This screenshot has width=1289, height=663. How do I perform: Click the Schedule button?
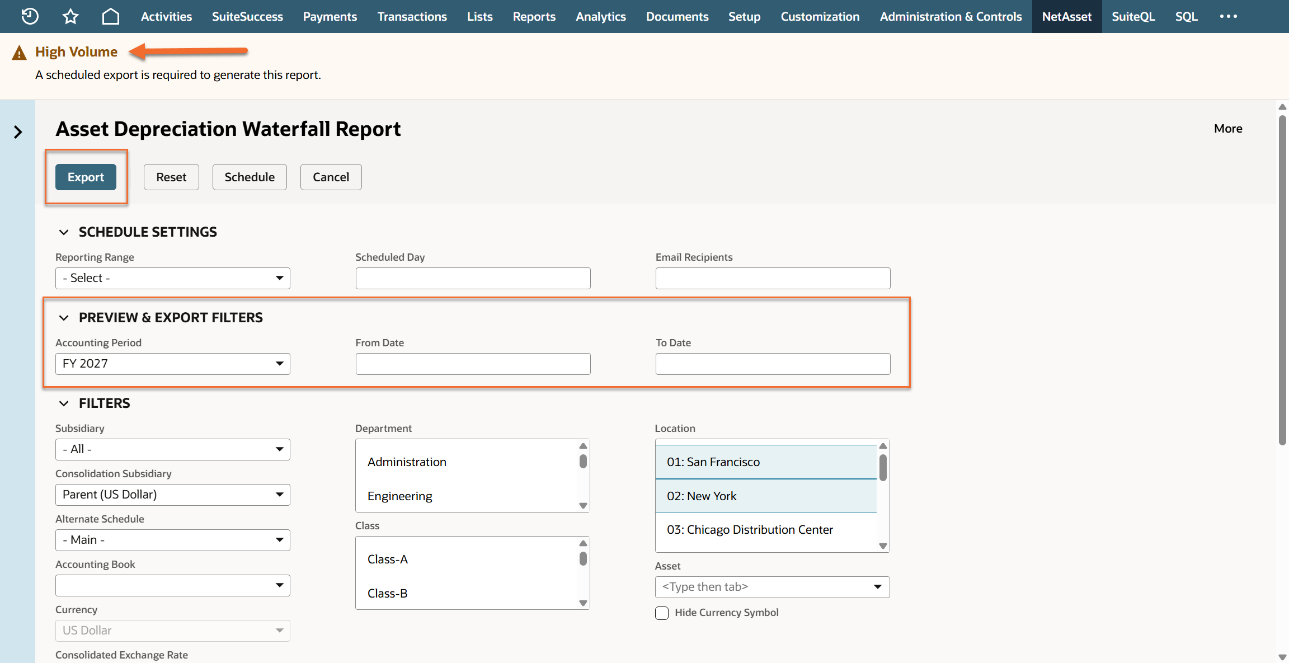(x=250, y=177)
